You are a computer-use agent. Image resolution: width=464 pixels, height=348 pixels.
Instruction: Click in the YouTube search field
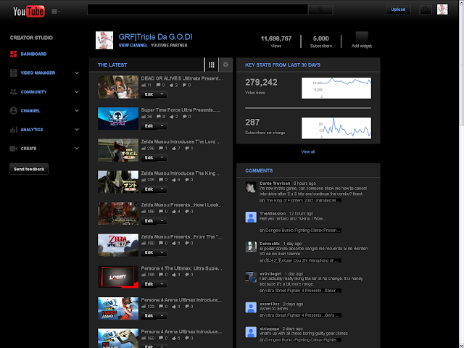pos(197,9)
